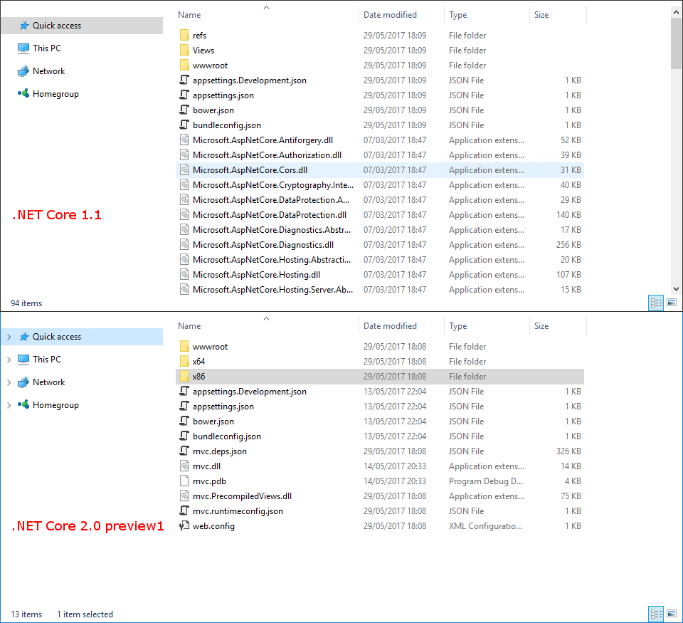Switch top window to details view icon
The image size is (683, 623).
pos(656,303)
